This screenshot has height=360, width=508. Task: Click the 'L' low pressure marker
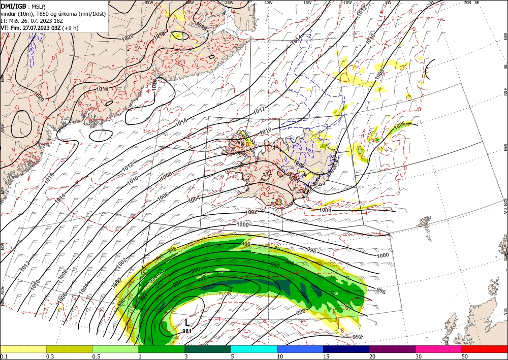click(x=187, y=323)
